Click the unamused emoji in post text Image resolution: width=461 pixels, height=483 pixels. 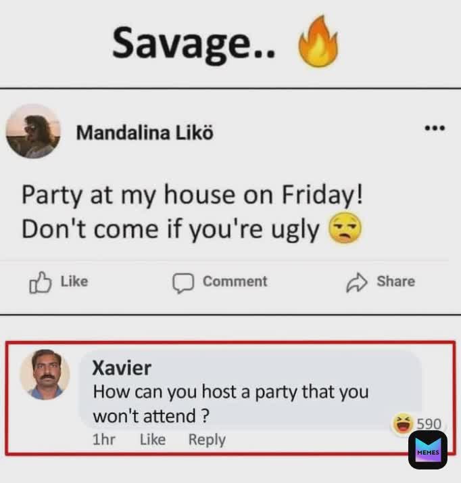coord(345,228)
